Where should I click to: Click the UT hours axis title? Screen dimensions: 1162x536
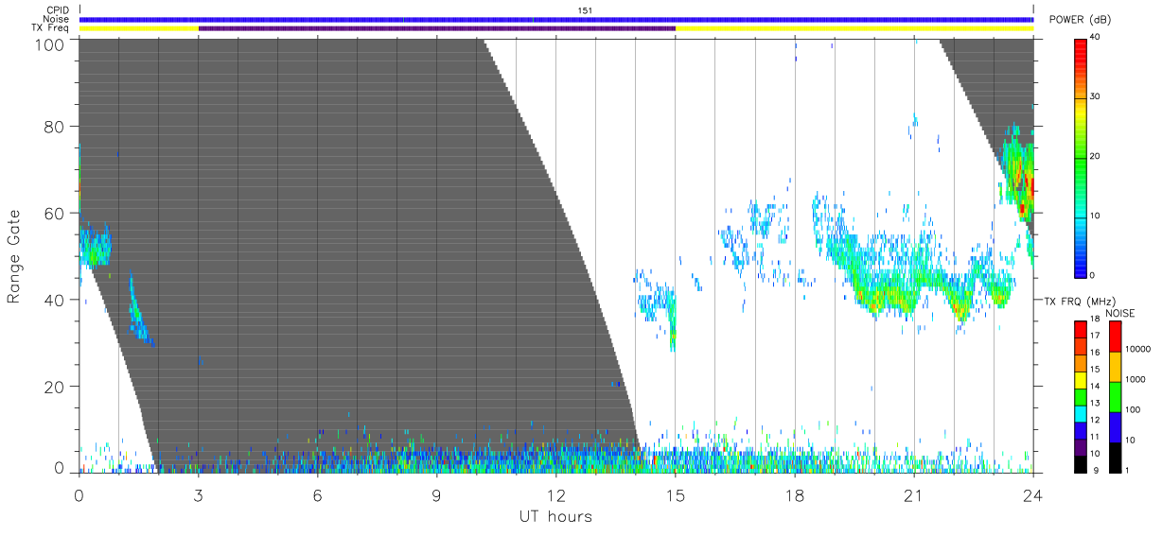[555, 516]
